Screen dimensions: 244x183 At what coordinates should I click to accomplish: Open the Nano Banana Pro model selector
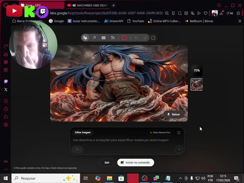tap(160, 132)
